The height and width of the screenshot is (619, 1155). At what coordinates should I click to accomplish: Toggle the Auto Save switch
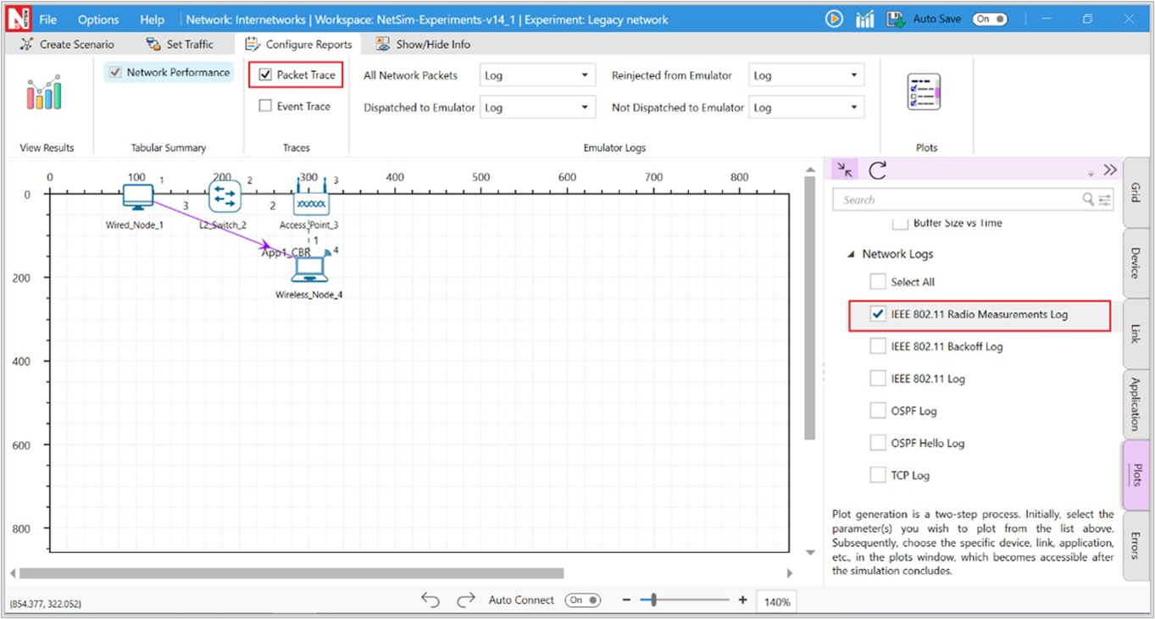989,19
